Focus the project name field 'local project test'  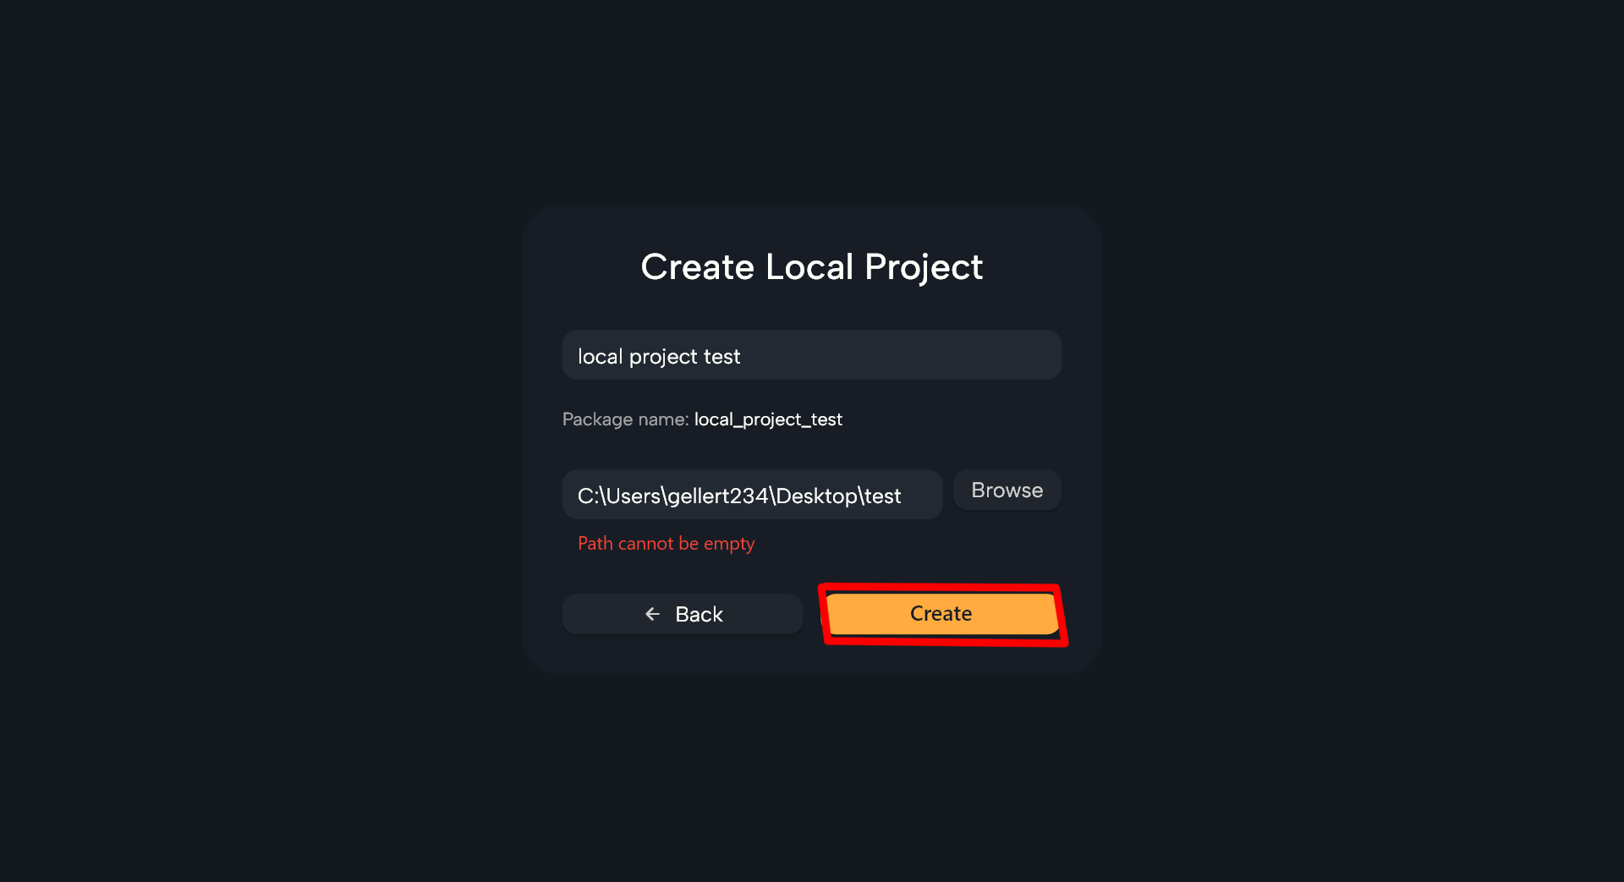(x=812, y=355)
